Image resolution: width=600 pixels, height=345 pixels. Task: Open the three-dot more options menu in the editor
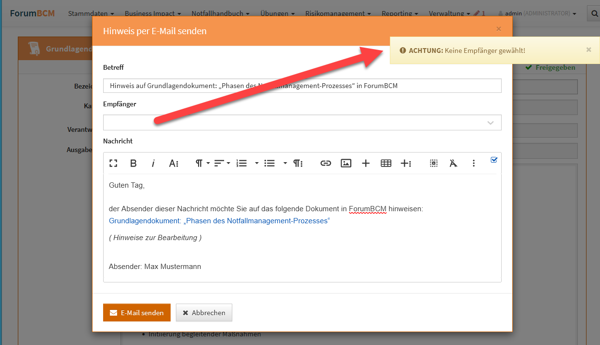tap(474, 163)
